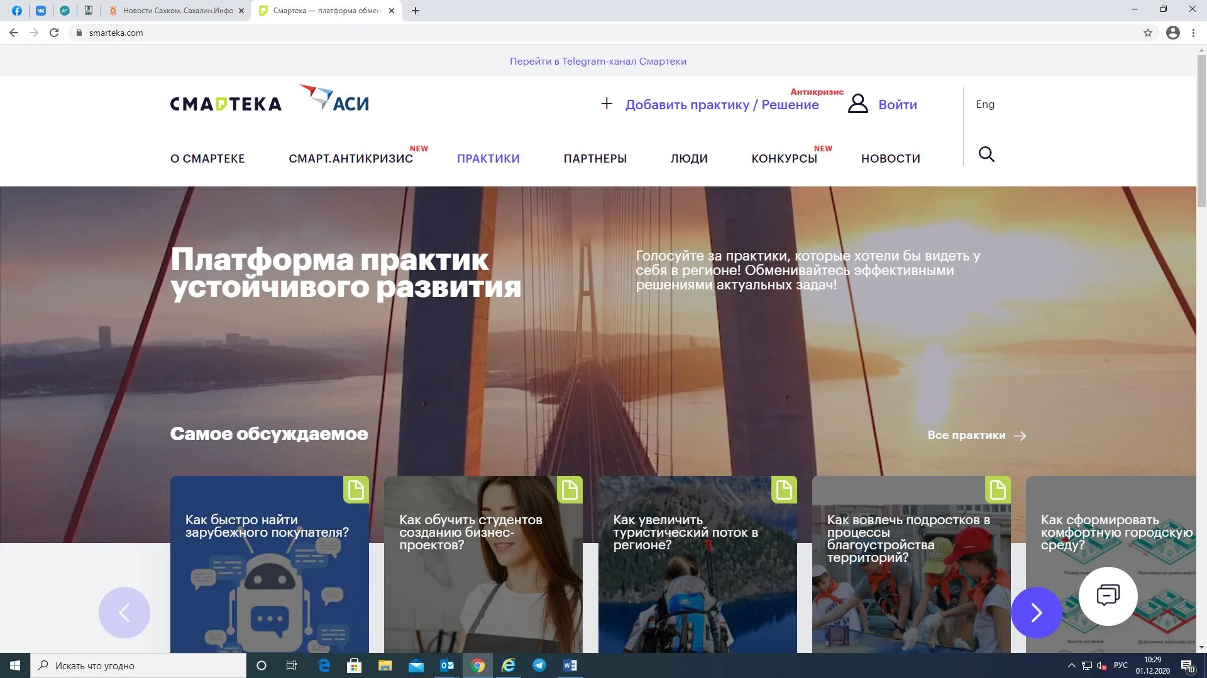Click the user profile icon beside Войти

click(857, 104)
